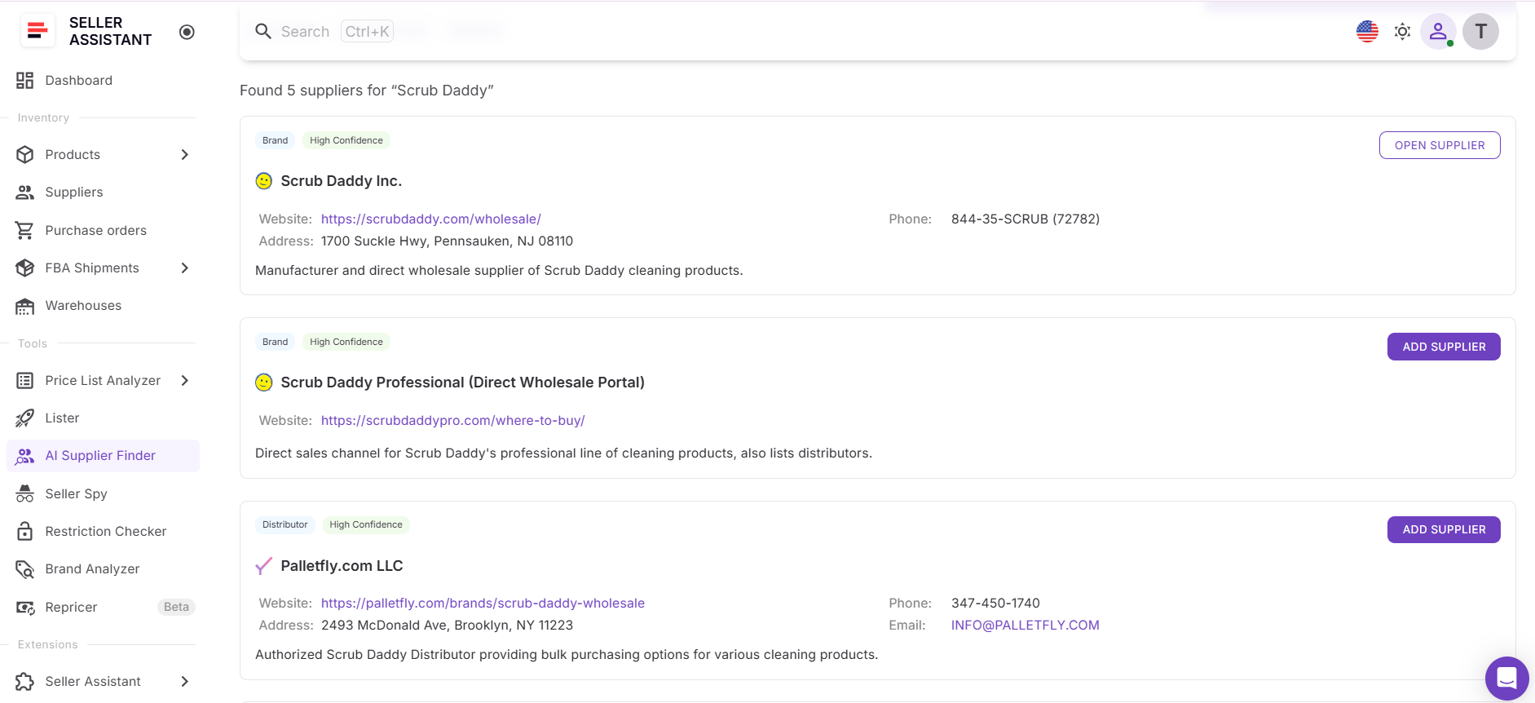1535x703 pixels.
Task: Expand the FBA Shipments chevron
Action: [x=185, y=267]
